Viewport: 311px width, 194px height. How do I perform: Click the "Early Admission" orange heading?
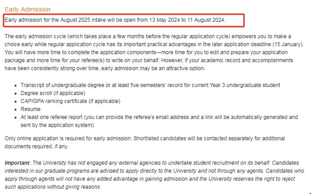point(27,9)
